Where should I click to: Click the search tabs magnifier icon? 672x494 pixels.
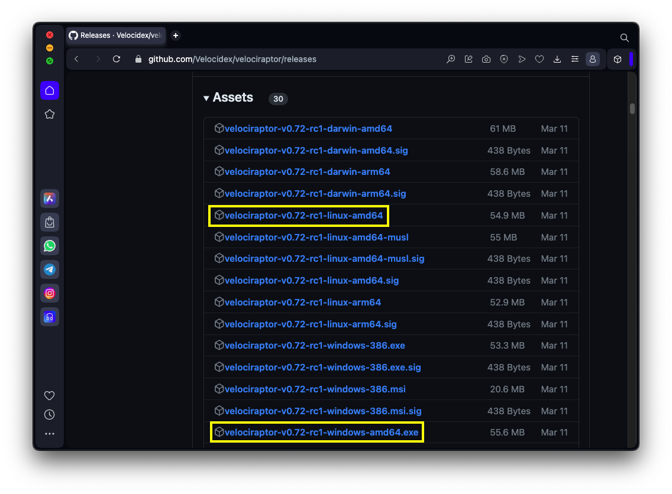point(625,38)
